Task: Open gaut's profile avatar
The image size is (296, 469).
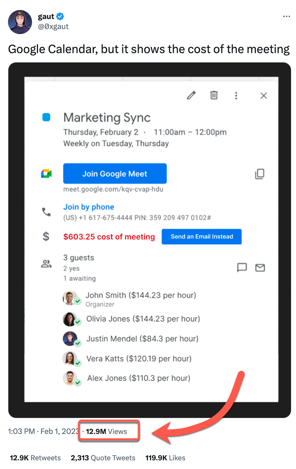Action: (x=20, y=22)
